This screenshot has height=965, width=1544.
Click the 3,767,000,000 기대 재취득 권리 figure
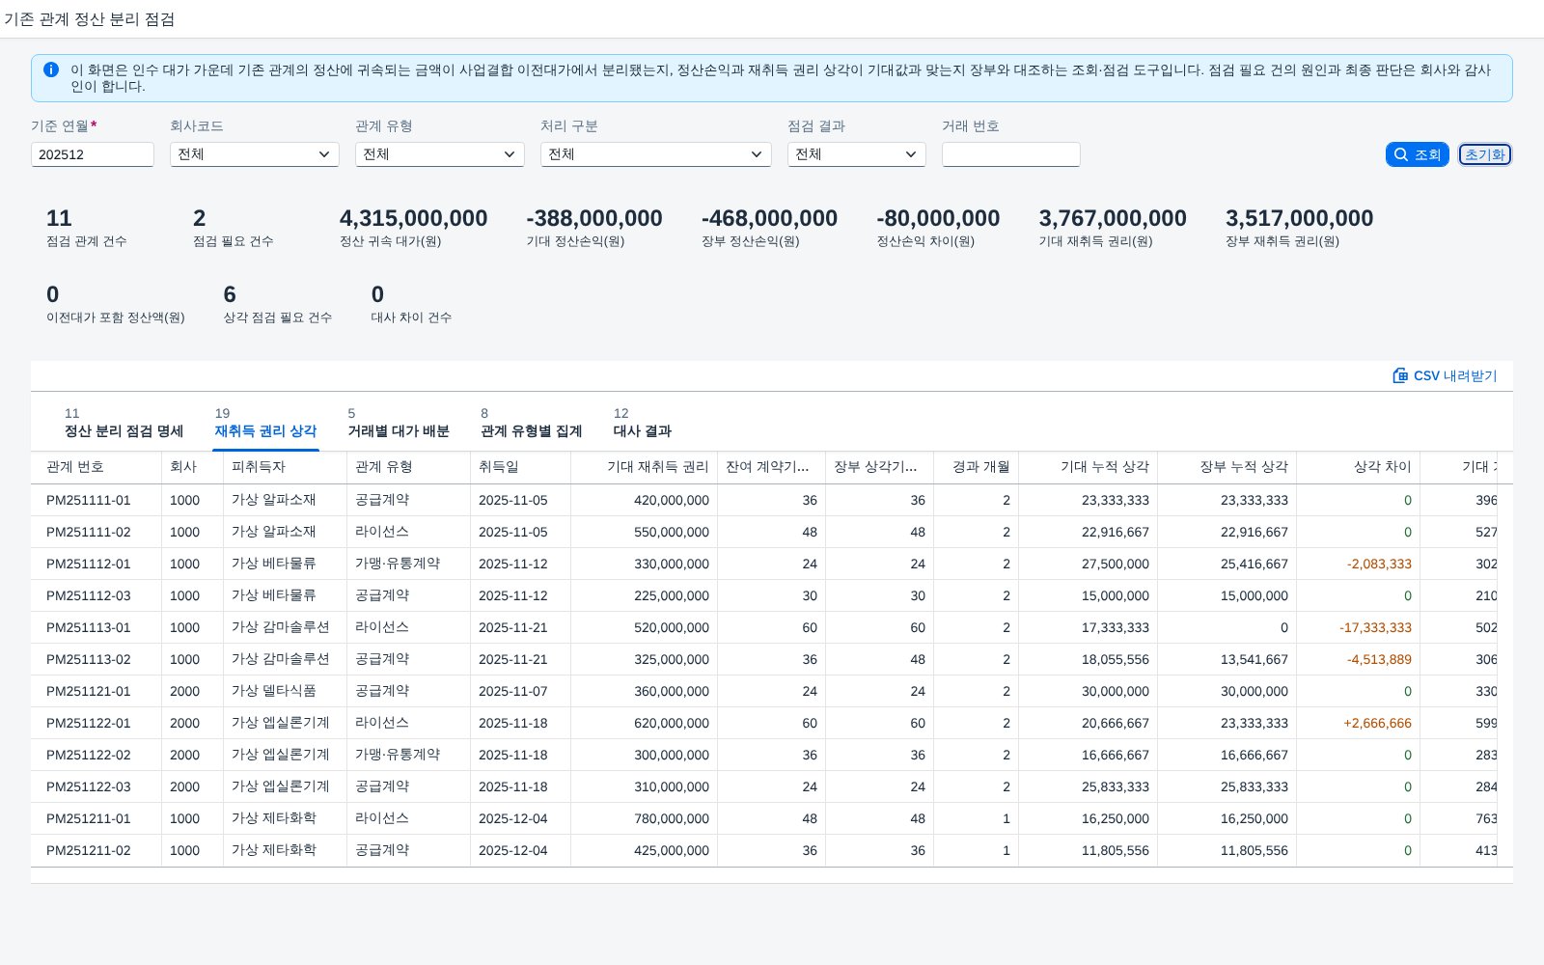1113,219
